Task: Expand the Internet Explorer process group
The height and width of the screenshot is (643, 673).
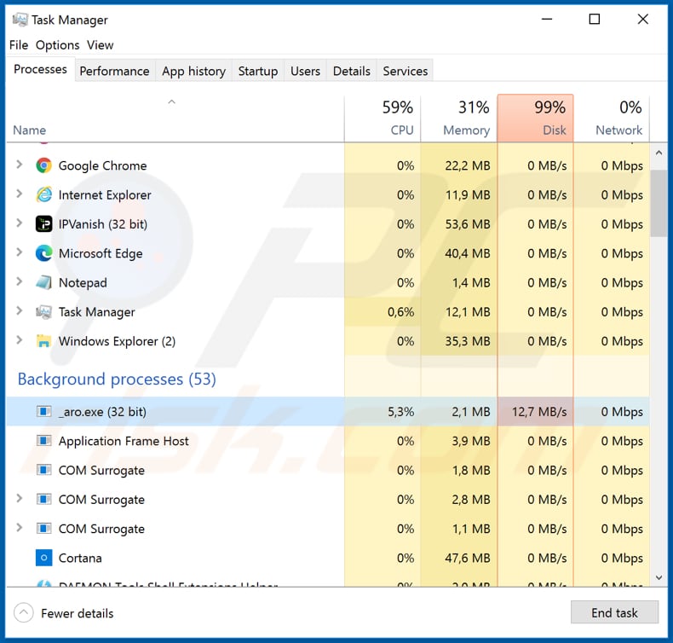Action: [19, 194]
